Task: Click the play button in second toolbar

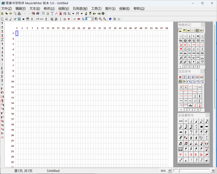Action: [23, 19]
